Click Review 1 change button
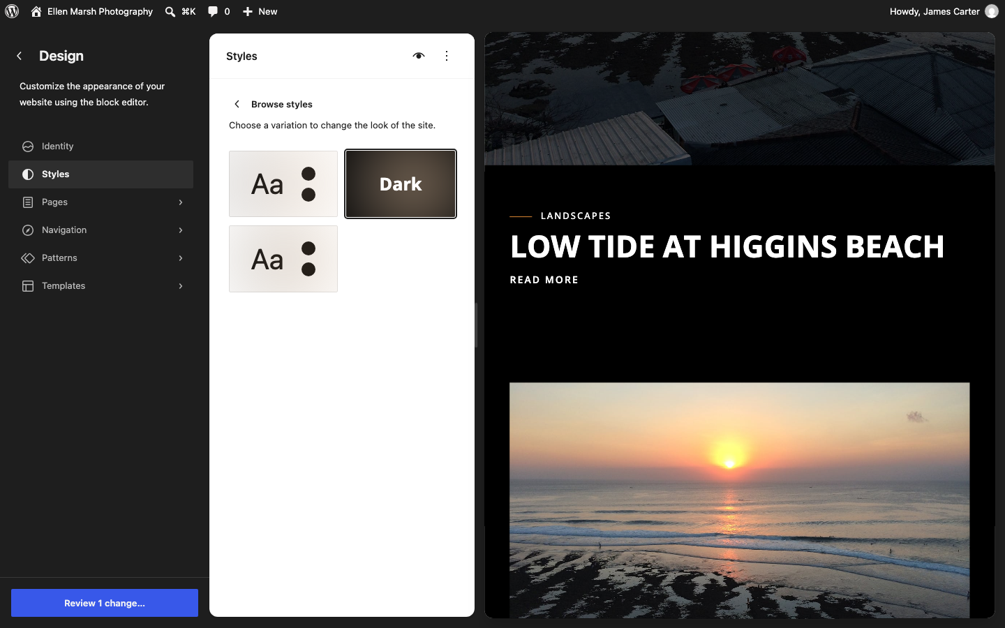This screenshot has height=628, width=1005. (105, 603)
